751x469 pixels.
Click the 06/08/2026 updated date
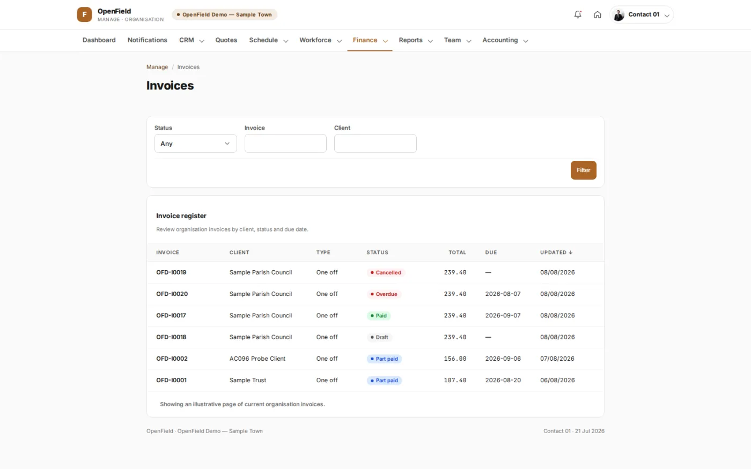click(557, 380)
